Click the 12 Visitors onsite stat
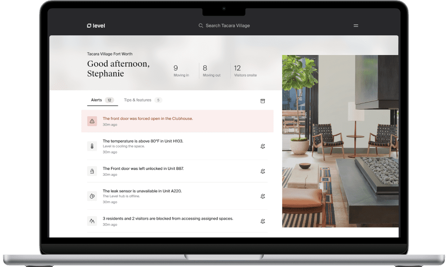The height and width of the screenshot is (267, 448). 245,71
